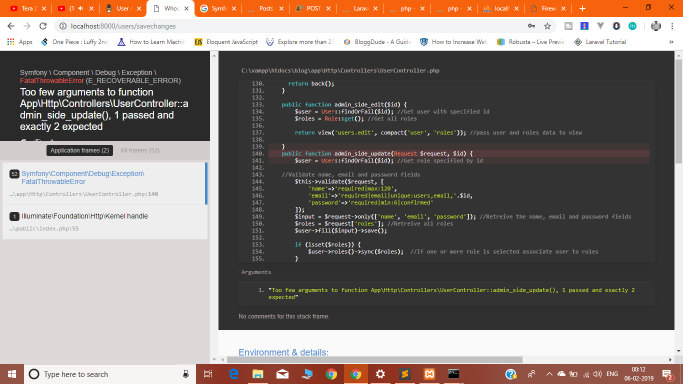
Task: Click the teal Medium extension icon
Action: 632,25
